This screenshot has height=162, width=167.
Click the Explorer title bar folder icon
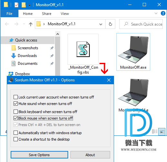pos(6,5)
